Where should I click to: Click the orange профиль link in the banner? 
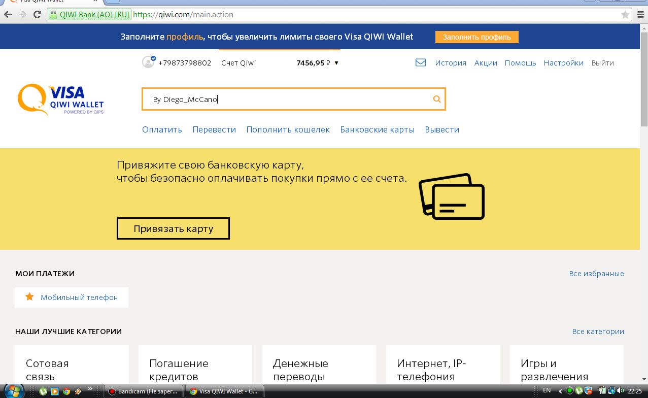click(185, 37)
